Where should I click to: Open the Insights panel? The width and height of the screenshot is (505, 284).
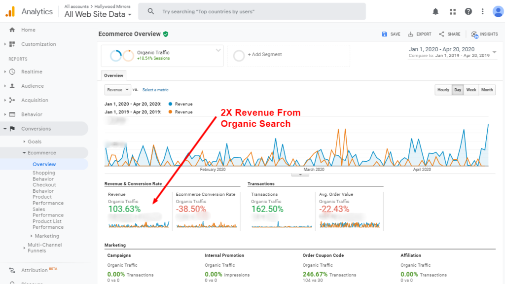click(x=484, y=34)
